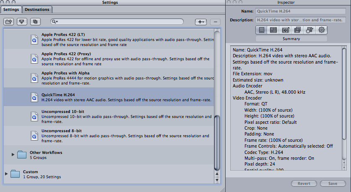351x192 pixels.
Task: Select the 'Uncompressed 8-bit' title text
Action: [62, 131]
